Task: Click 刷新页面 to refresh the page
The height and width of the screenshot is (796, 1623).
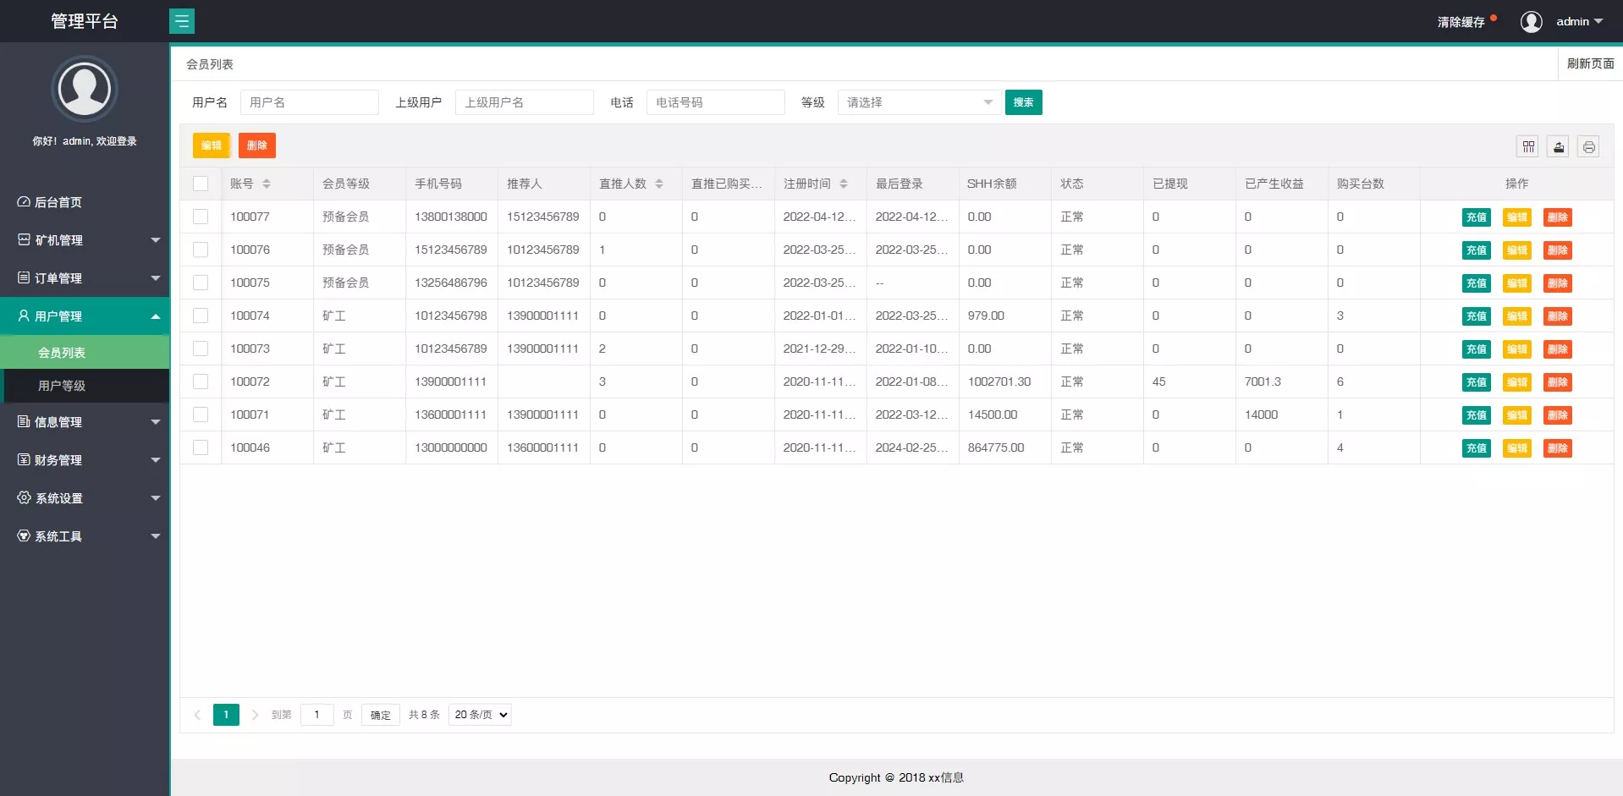Action: [1589, 63]
